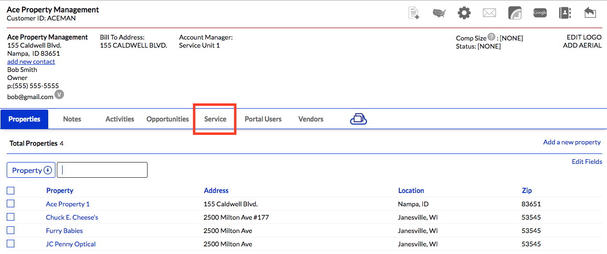Click Add a new property link
This screenshot has width=607, height=254.
[572, 142]
